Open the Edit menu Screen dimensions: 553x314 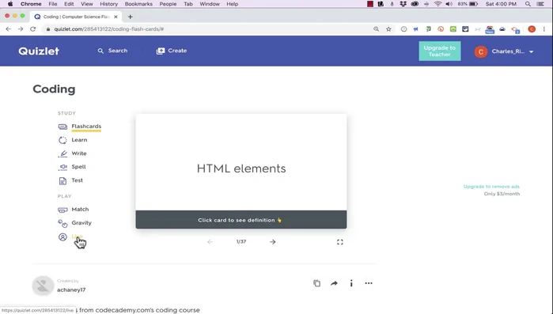(x=69, y=4)
